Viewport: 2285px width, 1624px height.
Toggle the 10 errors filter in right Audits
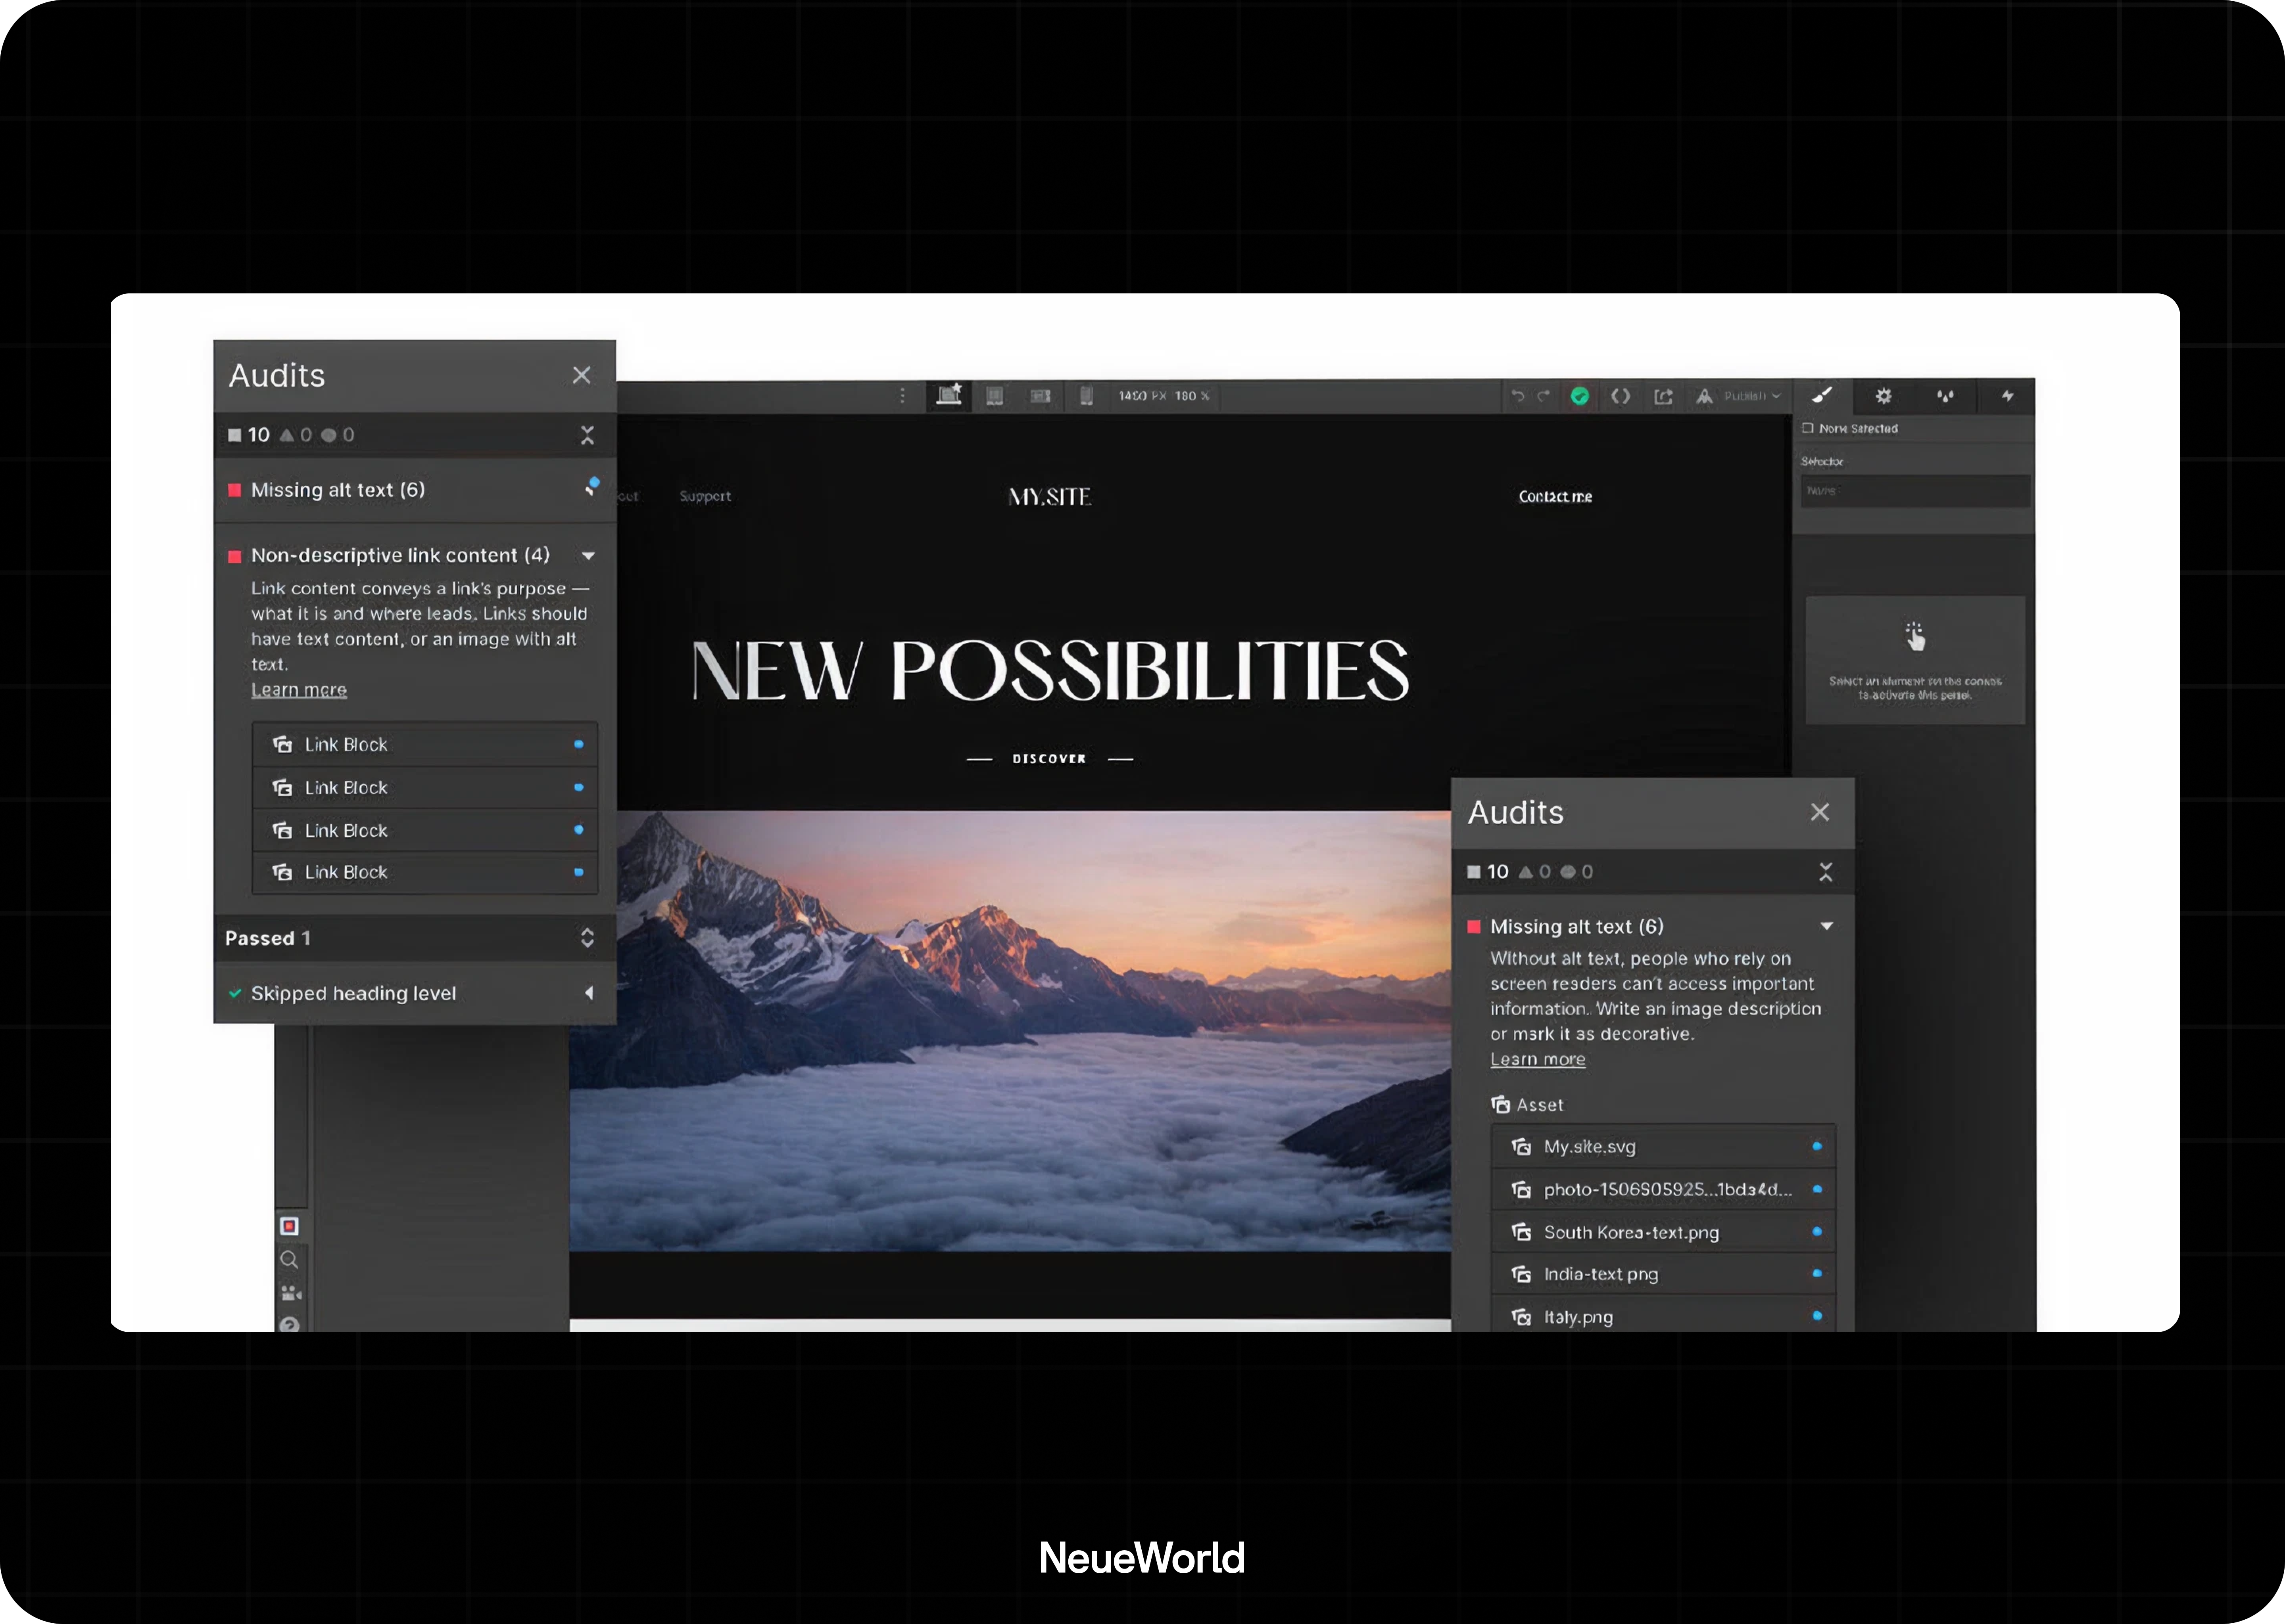(1488, 872)
